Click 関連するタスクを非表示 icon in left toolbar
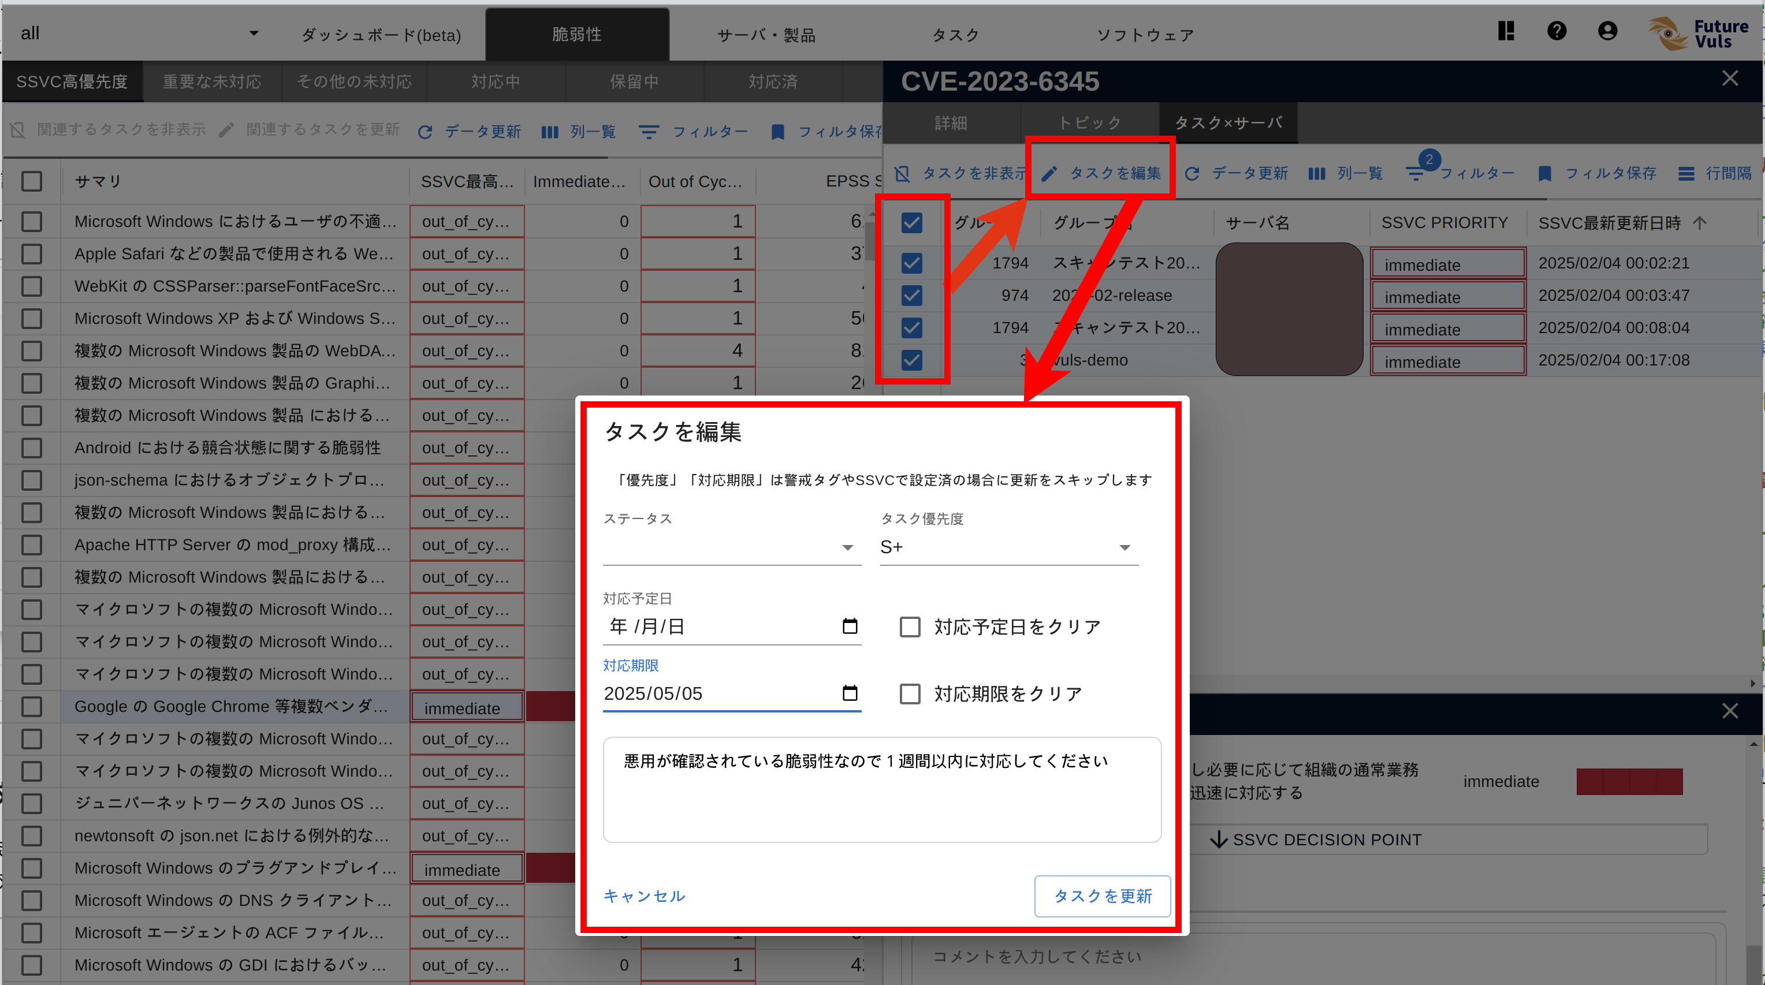The height and width of the screenshot is (985, 1765). [18, 130]
